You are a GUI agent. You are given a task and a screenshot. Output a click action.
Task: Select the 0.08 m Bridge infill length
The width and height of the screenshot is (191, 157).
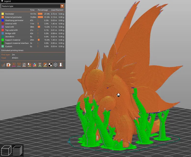pyautogui.click(x=54, y=33)
